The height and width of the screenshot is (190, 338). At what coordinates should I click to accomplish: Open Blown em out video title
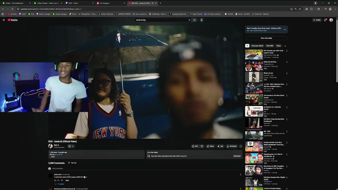pyautogui.click(x=268, y=73)
